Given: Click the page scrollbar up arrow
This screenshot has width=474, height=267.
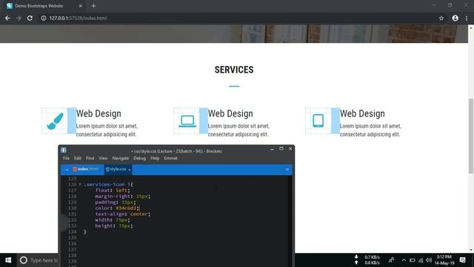Looking at the screenshot, I should pyautogui.click(x=471, y=27).
